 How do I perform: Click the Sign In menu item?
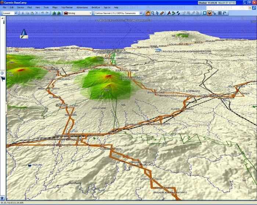tap(107, 7)
